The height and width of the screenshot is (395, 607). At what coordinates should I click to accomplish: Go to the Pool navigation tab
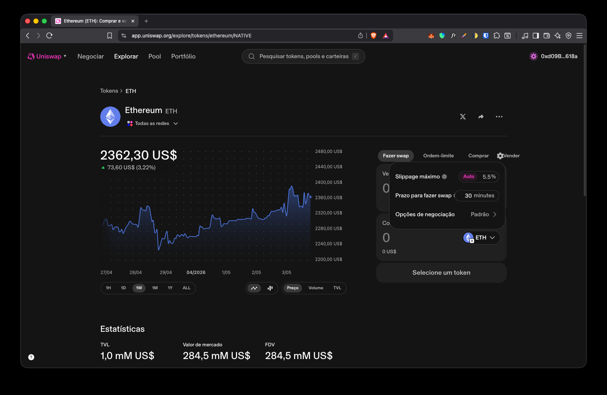click(155, 56)
